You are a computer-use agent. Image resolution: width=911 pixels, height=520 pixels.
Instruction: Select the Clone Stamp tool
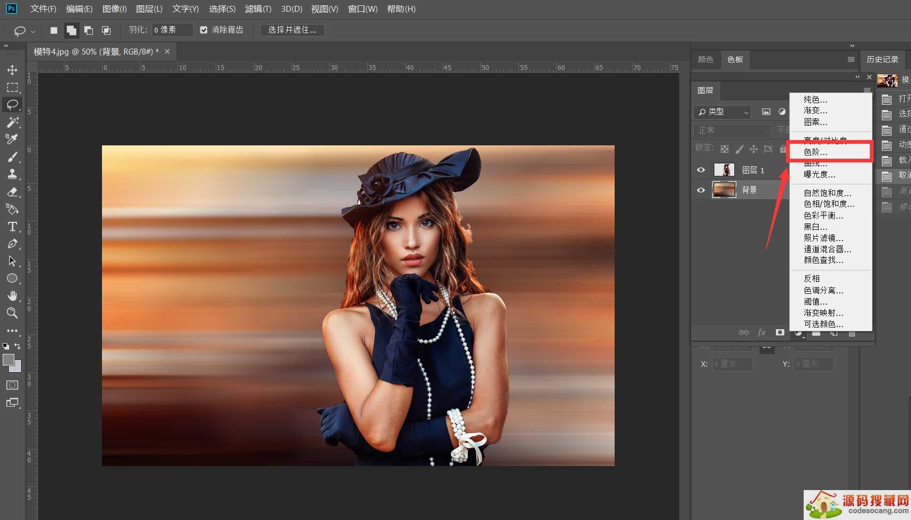click(12, 174)
